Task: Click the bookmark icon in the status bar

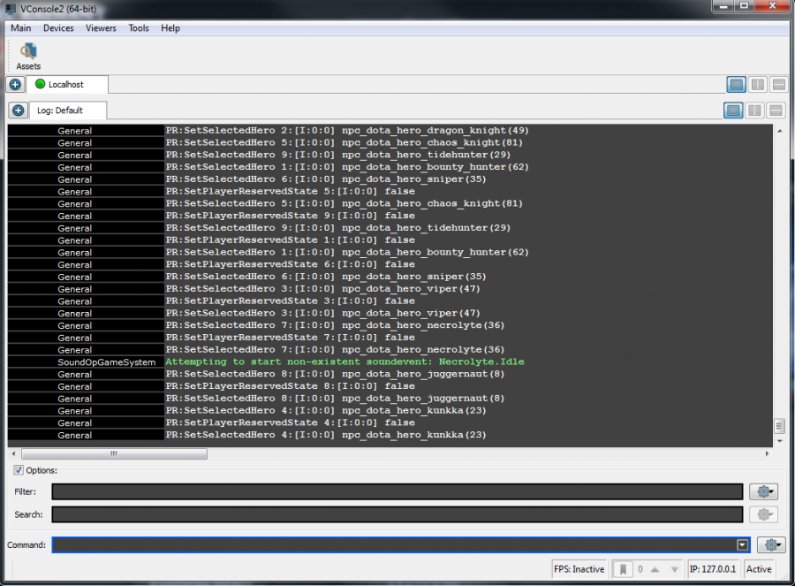Action: click(x=622, y=569)
